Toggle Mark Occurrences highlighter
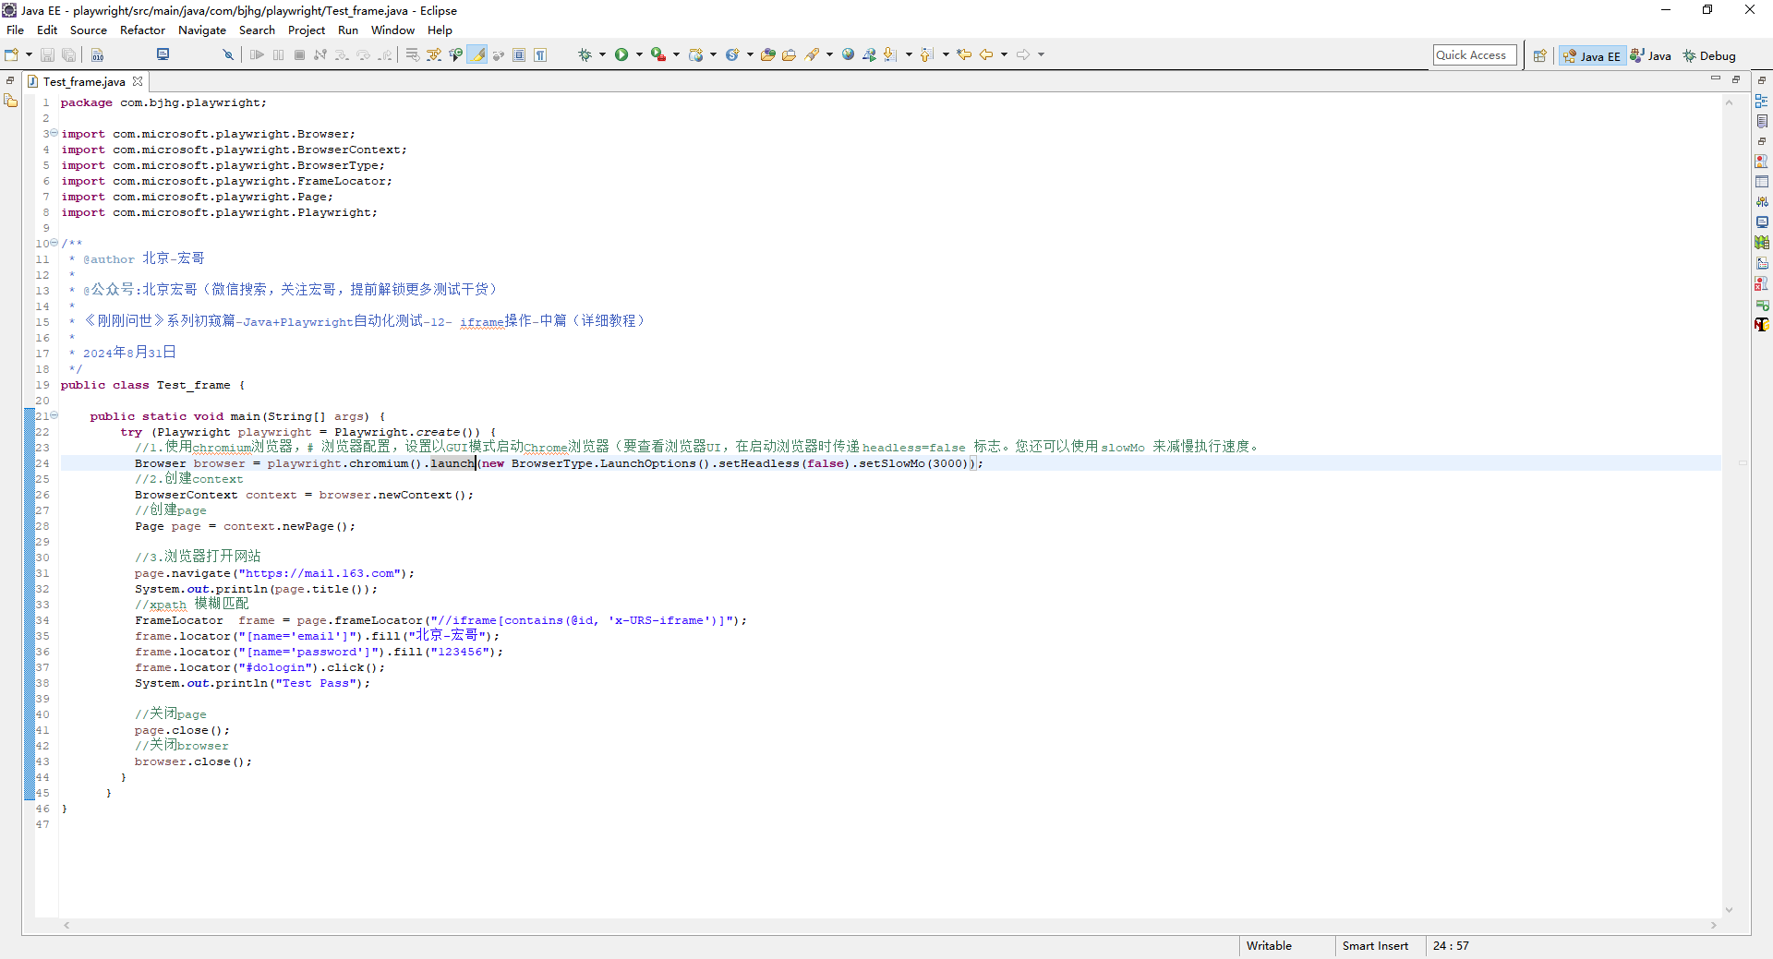This screenshot has width=1773, height=959. (x=477, y=55)
